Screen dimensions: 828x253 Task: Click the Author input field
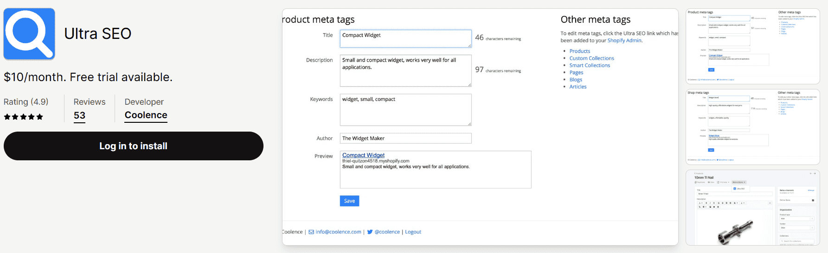click(x=405, y=138)
